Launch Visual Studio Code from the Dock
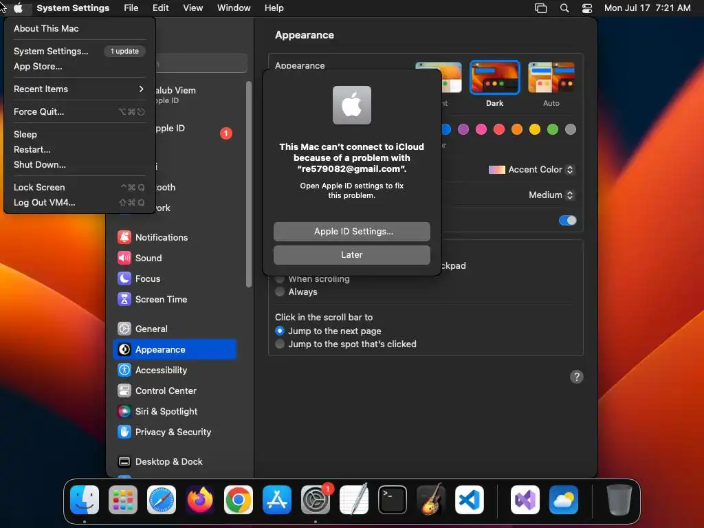Viewport: 704px width, 528px height. (x=470, y=500)
